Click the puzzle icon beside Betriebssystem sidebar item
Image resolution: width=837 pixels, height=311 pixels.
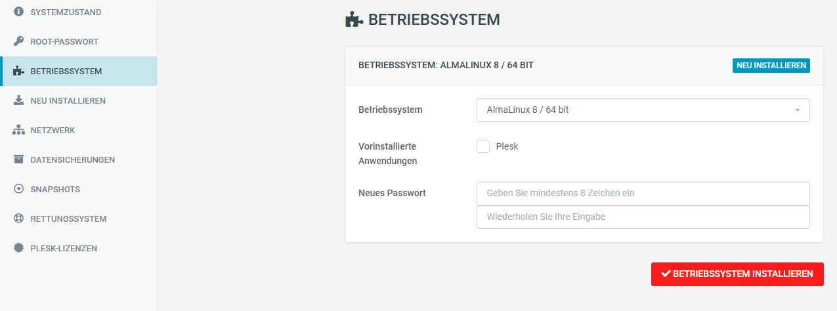pyautogui.click(x=18, y=71)
